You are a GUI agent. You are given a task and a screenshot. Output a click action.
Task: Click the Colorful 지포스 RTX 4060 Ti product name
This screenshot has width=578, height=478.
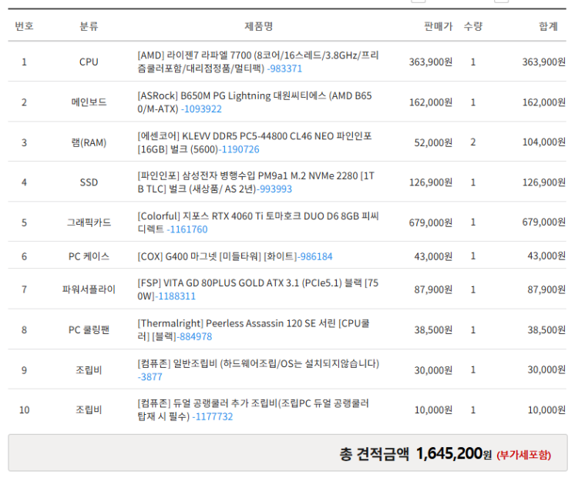tap(258, 222)
